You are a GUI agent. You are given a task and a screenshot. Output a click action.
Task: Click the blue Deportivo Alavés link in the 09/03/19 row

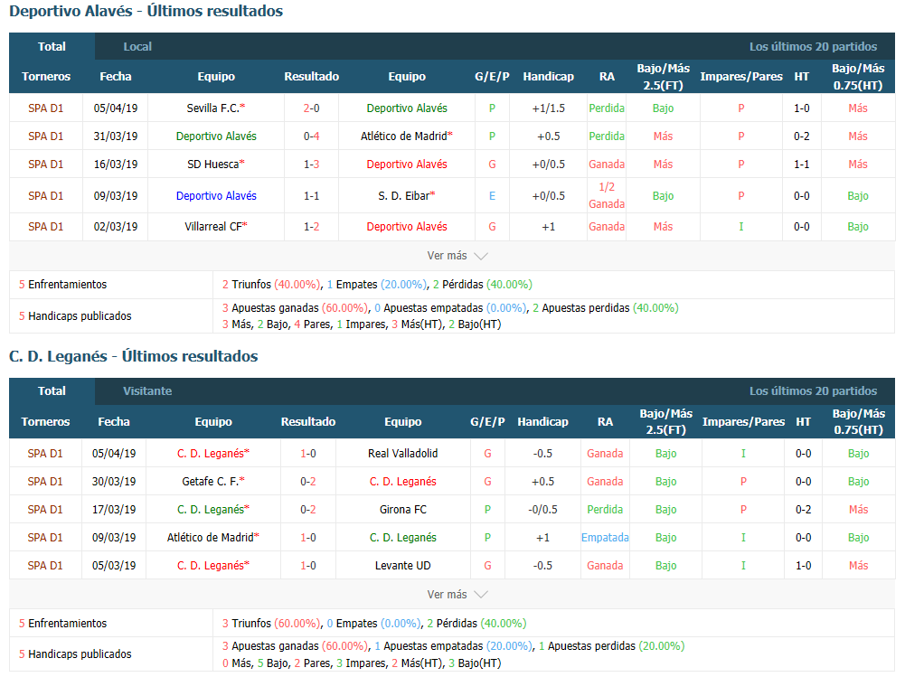pos(216,195)
